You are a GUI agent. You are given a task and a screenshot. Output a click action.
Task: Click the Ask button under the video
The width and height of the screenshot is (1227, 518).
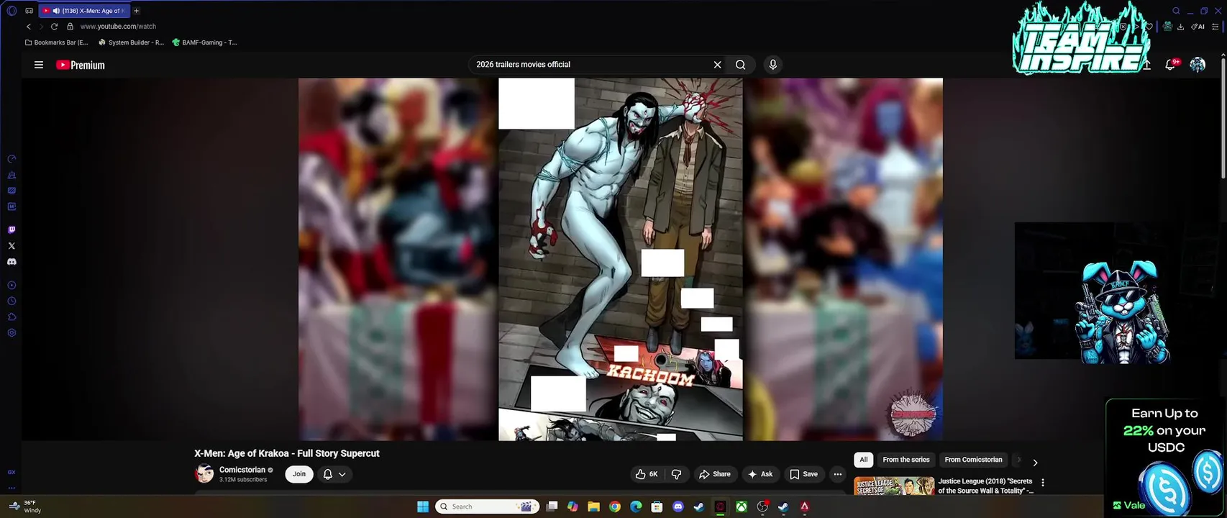pos(760,474)
